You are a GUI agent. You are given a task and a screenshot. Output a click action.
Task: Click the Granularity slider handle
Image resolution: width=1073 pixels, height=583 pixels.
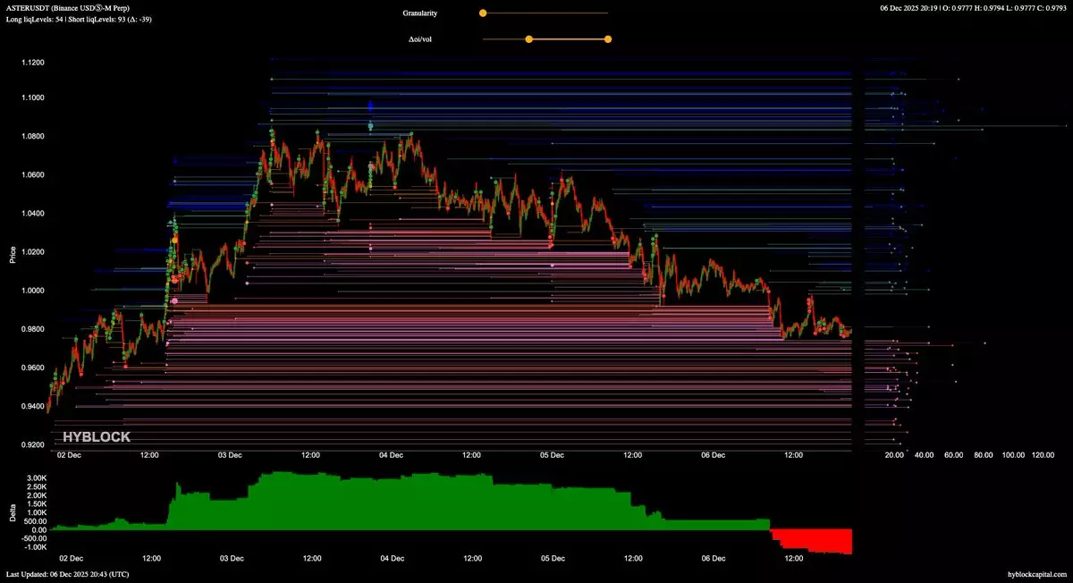(483, 13)
